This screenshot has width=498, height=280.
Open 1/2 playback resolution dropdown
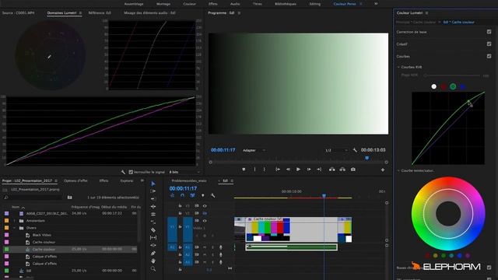point(336,150)
